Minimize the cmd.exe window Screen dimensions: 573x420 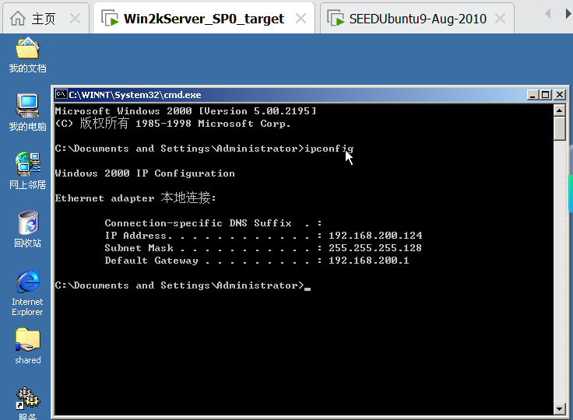click(533, 95)
